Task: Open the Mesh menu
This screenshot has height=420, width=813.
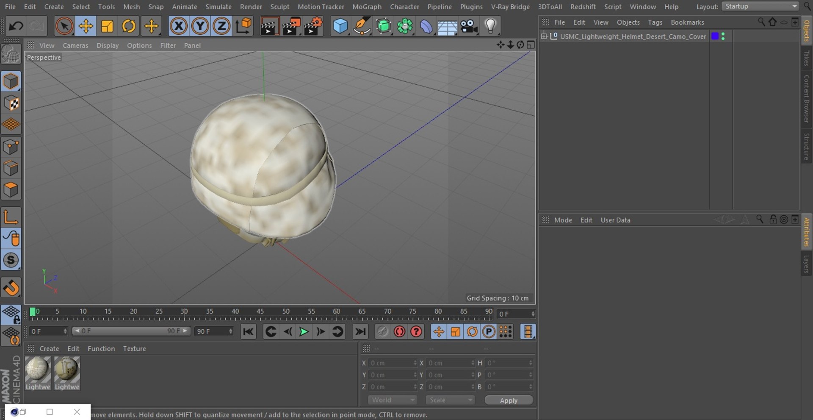Action: coord(132,7)
